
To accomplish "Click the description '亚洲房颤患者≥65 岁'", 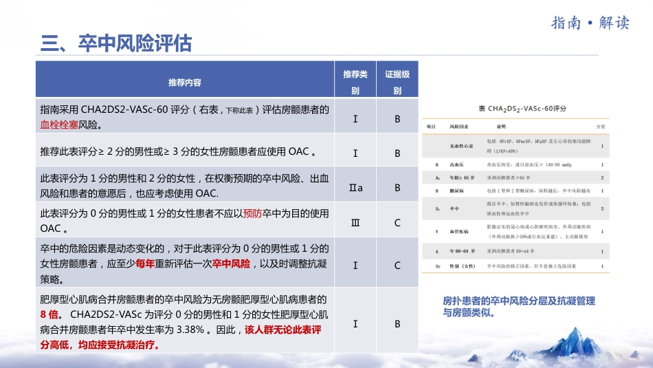I will pos(509,177).
